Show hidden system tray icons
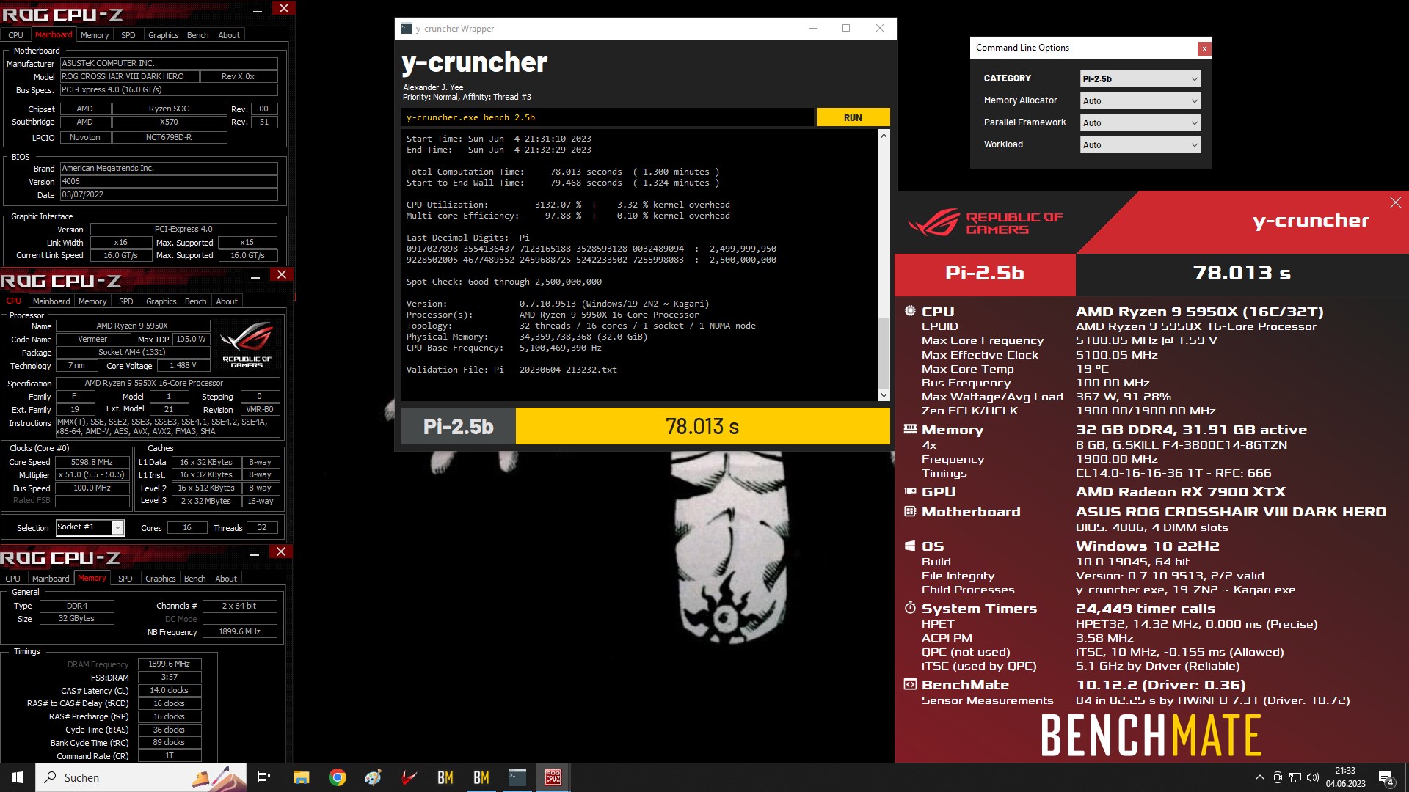Viewport: 1409px width, 792px height. [1260, 777]
